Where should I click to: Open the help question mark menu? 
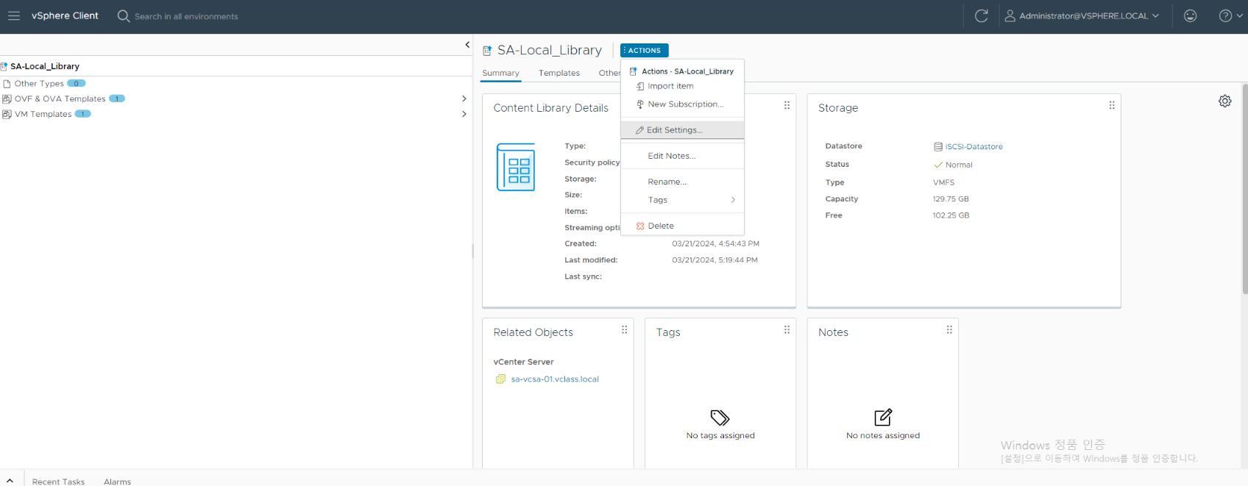[1230, 15]
